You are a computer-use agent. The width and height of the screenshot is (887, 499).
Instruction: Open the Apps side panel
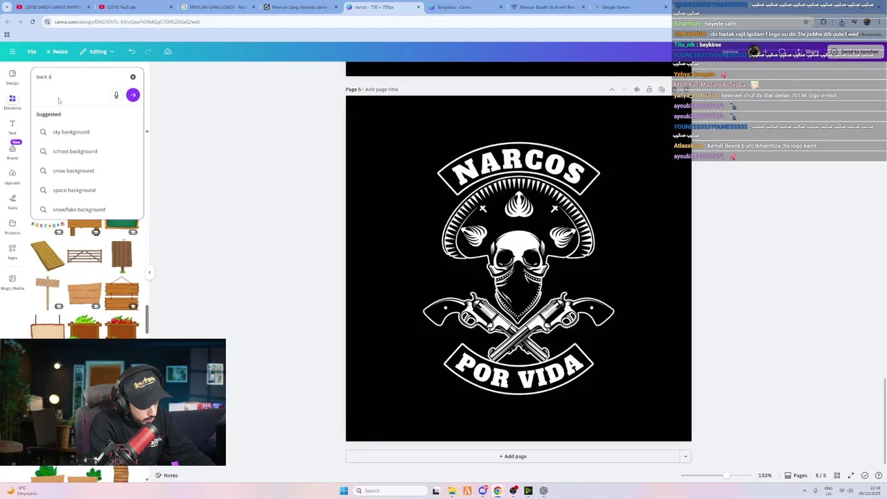(x=12, y=252)
